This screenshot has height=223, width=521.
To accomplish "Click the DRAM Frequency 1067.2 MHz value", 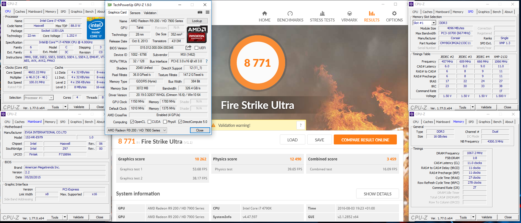I will (x=475, y=153).
